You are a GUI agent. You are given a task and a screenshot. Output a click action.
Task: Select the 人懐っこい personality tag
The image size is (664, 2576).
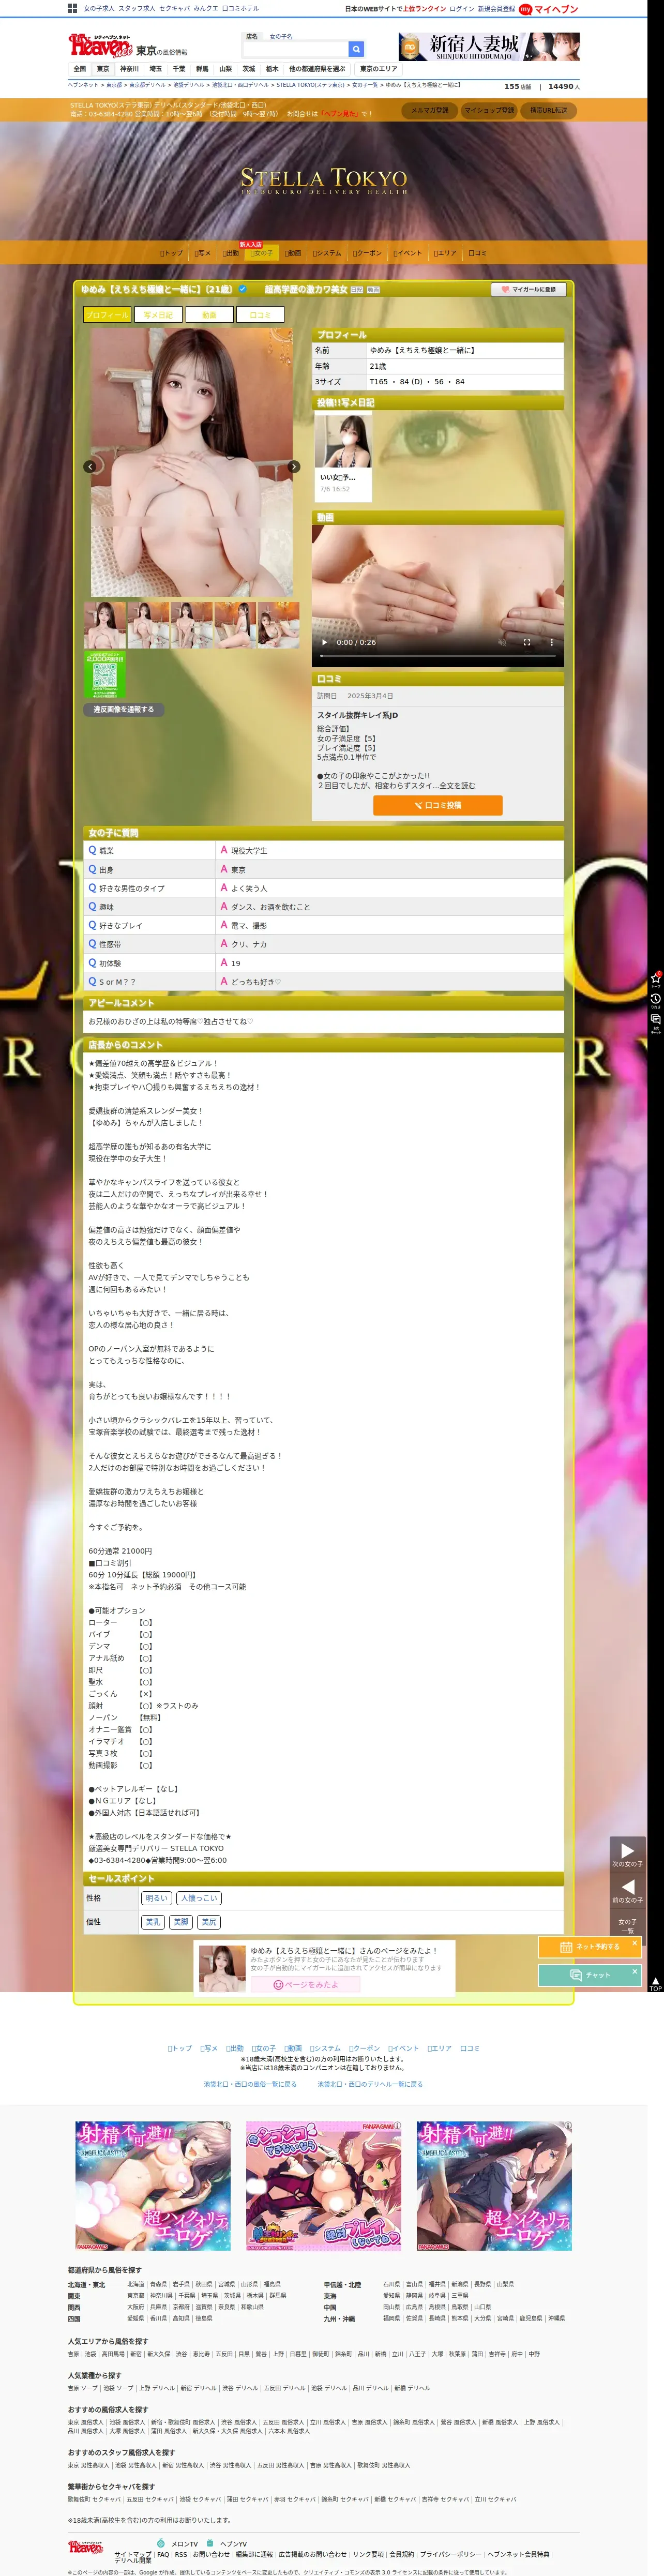[x=198, y=1898]
